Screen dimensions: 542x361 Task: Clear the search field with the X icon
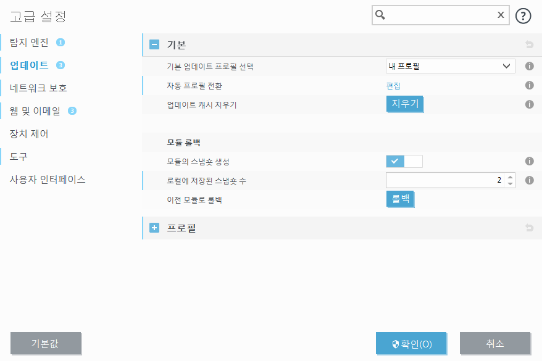(x=500, y=15)
